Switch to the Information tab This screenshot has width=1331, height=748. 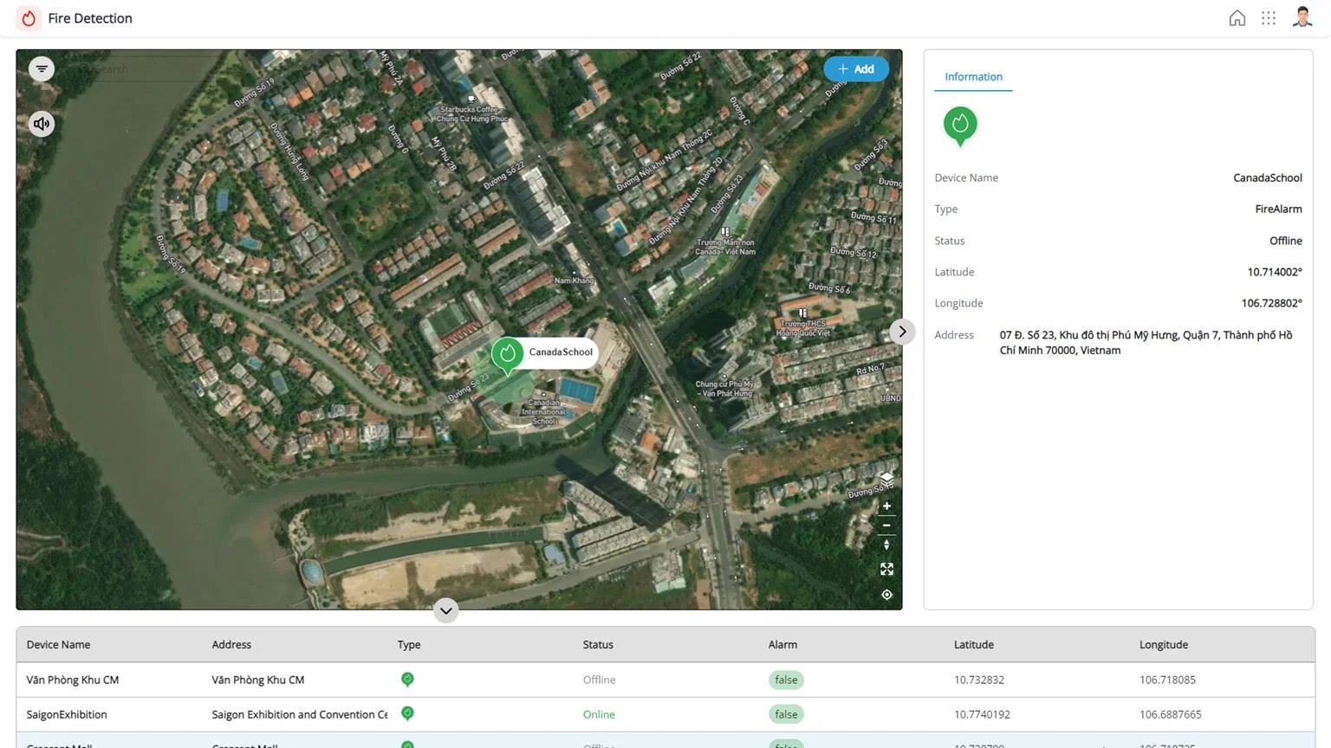coord(973,77)
